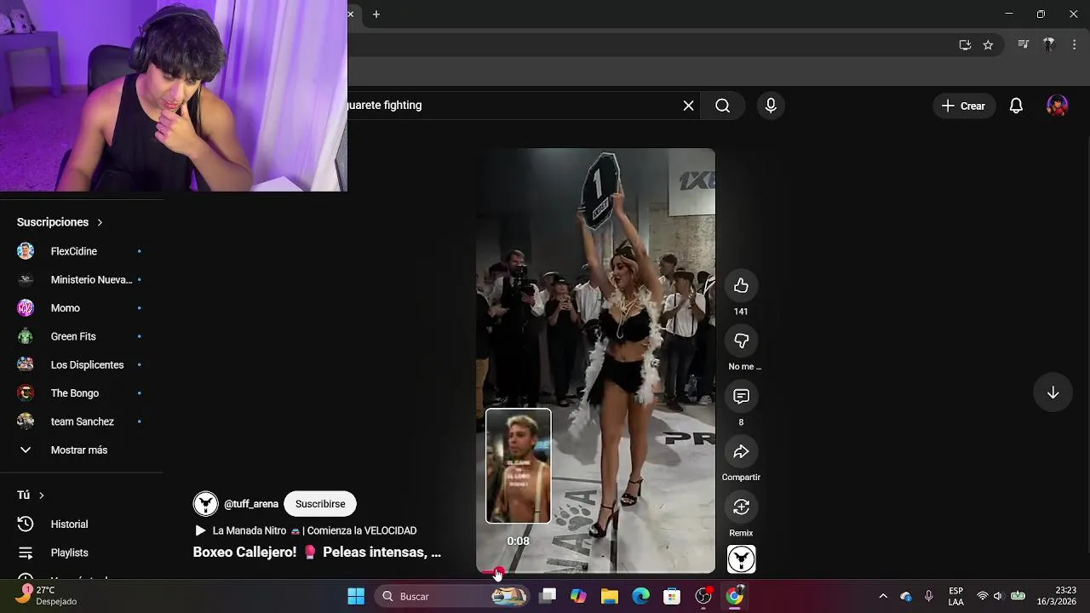Viewport: 1090px width, 613px height.
Task: Open @tuff_arena channel avatar
Action: (x=205, y=504)
